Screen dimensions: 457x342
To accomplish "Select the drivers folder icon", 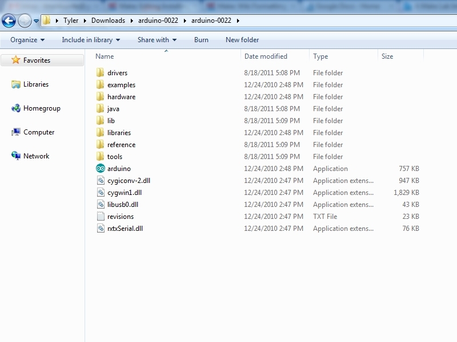I will point(100,72).
